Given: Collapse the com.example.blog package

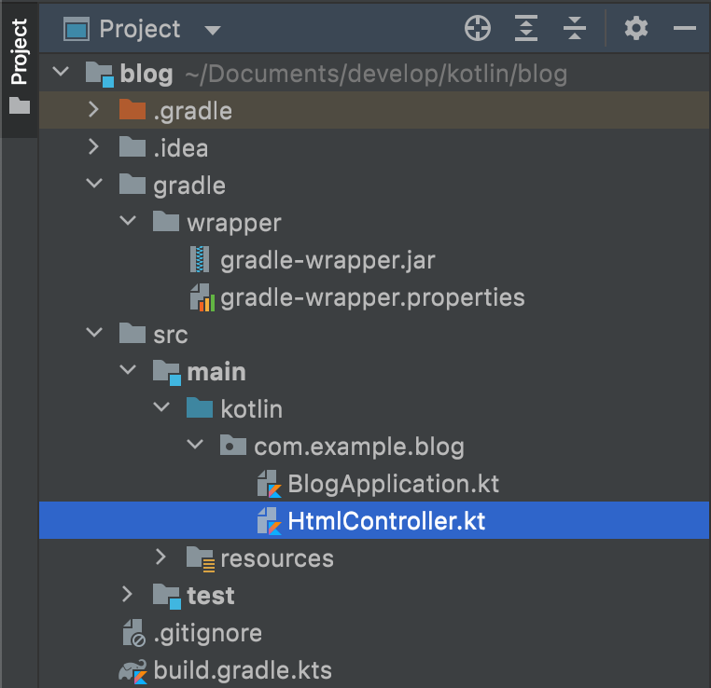Looking at the screenshot, I should click(x=195, y=445).
